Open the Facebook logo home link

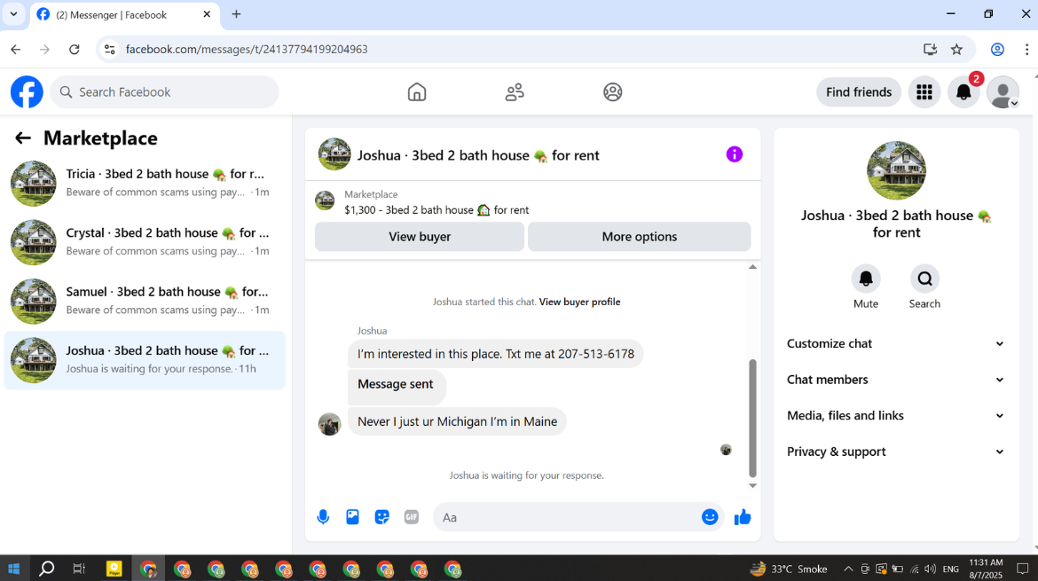pyautogui.click(x=28, y=92)
